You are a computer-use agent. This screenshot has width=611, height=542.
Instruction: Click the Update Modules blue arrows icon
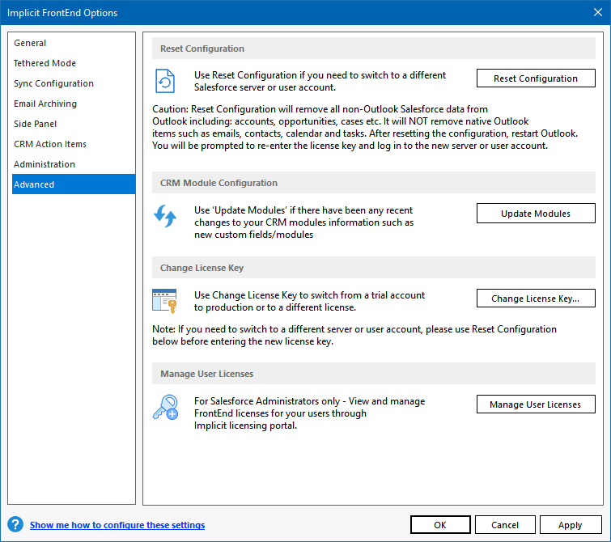pos(165,217)
